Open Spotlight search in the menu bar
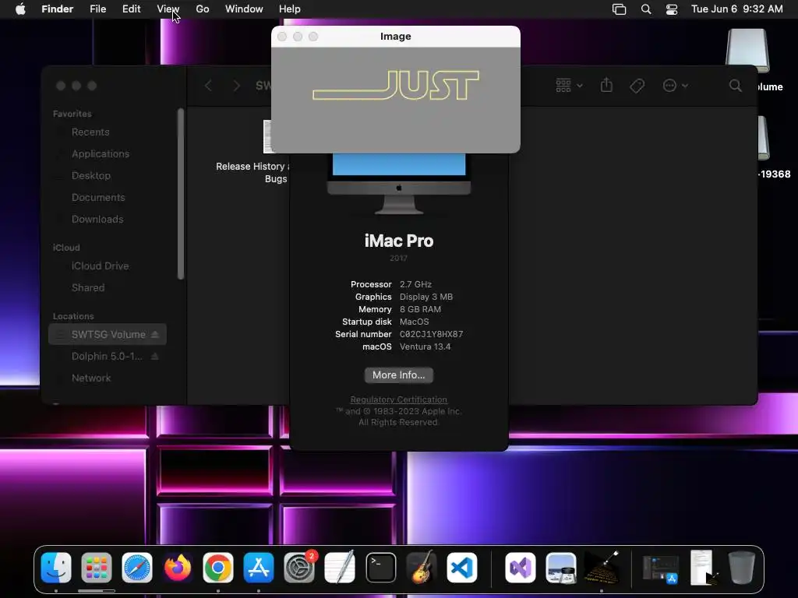 point(646,9)
